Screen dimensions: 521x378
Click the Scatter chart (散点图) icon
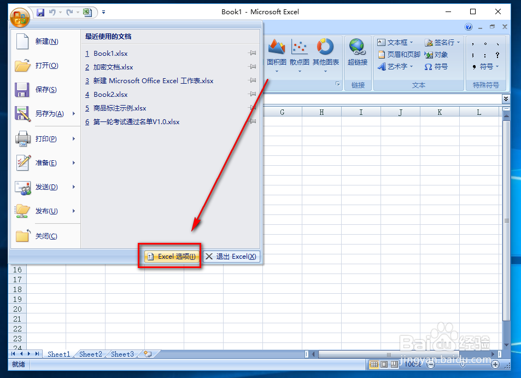tap(300, 46)
